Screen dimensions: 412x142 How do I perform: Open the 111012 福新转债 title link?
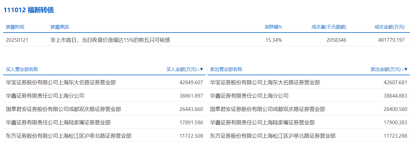(29, 10)
